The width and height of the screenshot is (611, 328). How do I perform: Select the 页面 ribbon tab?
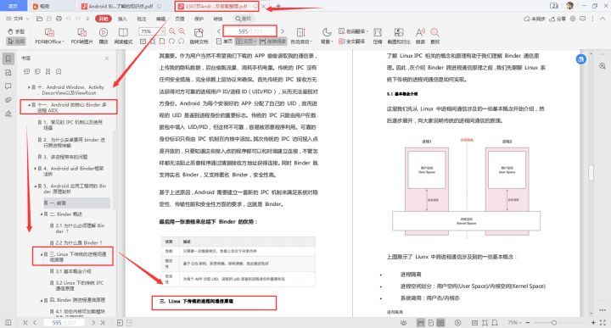pos(180,19)
